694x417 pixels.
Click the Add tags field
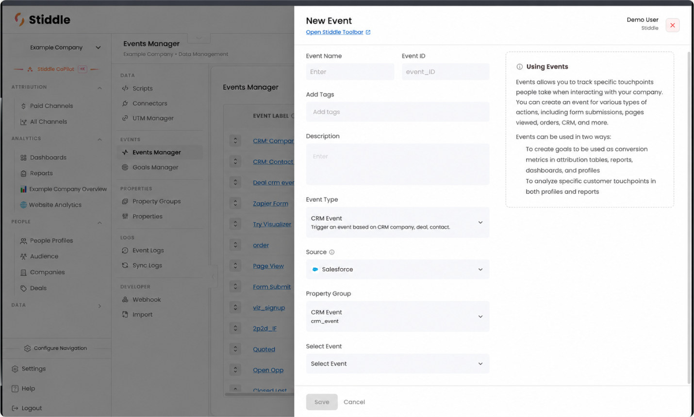397,112
